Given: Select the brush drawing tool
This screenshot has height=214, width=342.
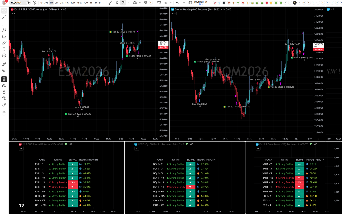Looking at the screenshot, I should click(4, 43).
